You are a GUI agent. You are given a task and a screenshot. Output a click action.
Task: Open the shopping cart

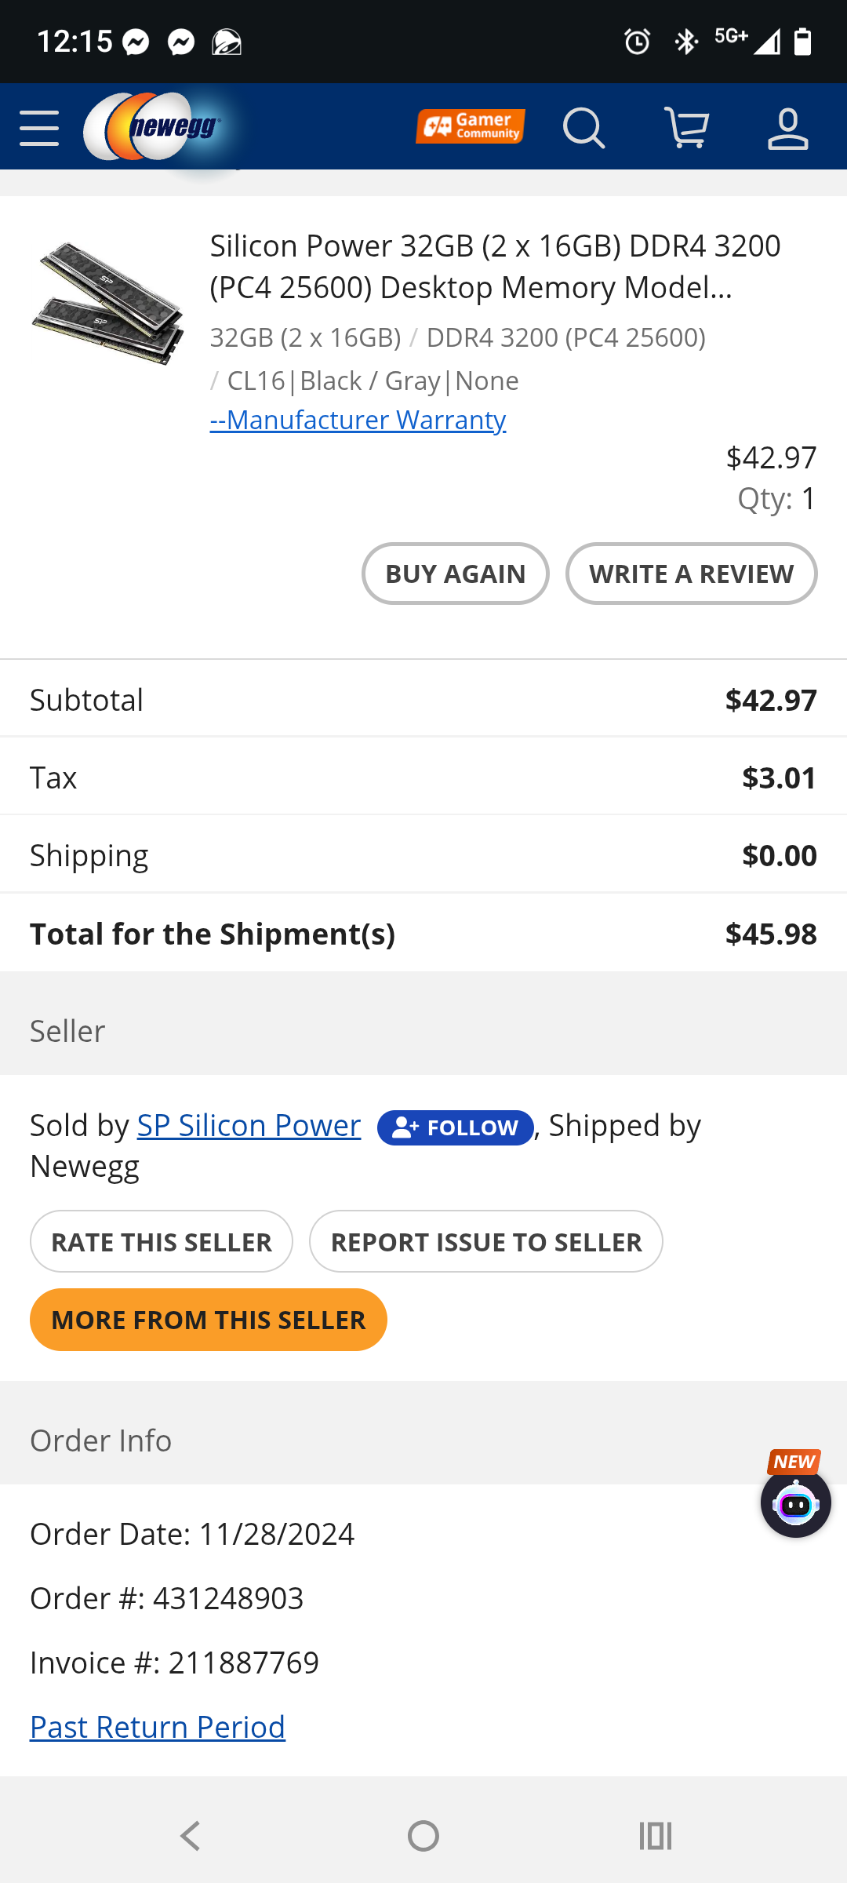click(686, 128)
